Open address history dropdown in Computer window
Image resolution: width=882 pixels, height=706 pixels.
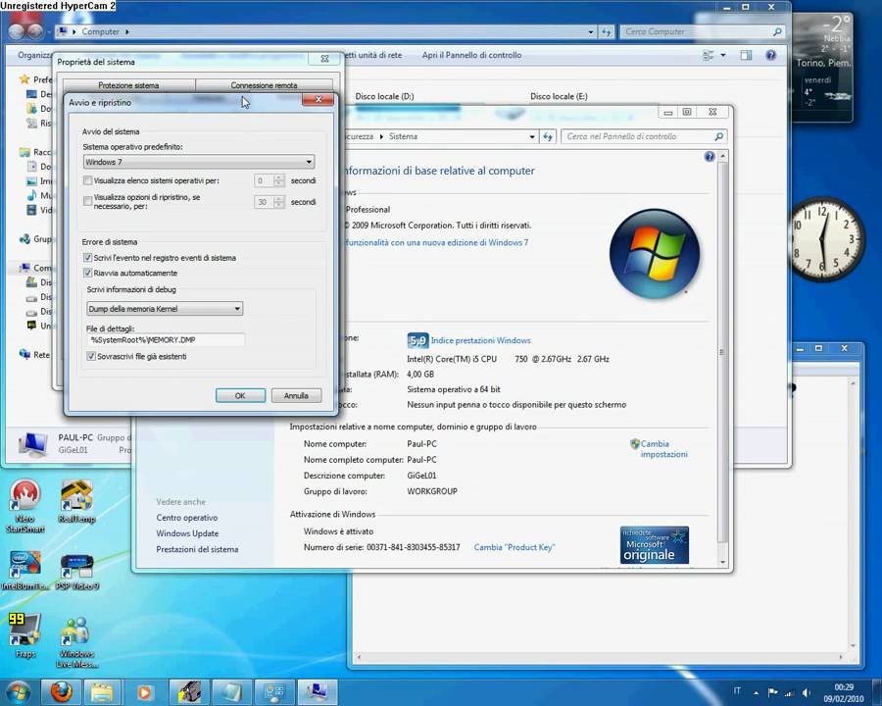point(590,32)
